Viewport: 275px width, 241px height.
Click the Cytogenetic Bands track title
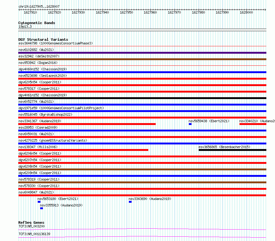click(37, 23)
